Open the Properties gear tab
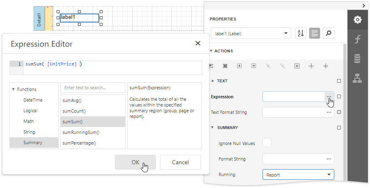Screen dimensions: 370x188 (x=358, y=19)
